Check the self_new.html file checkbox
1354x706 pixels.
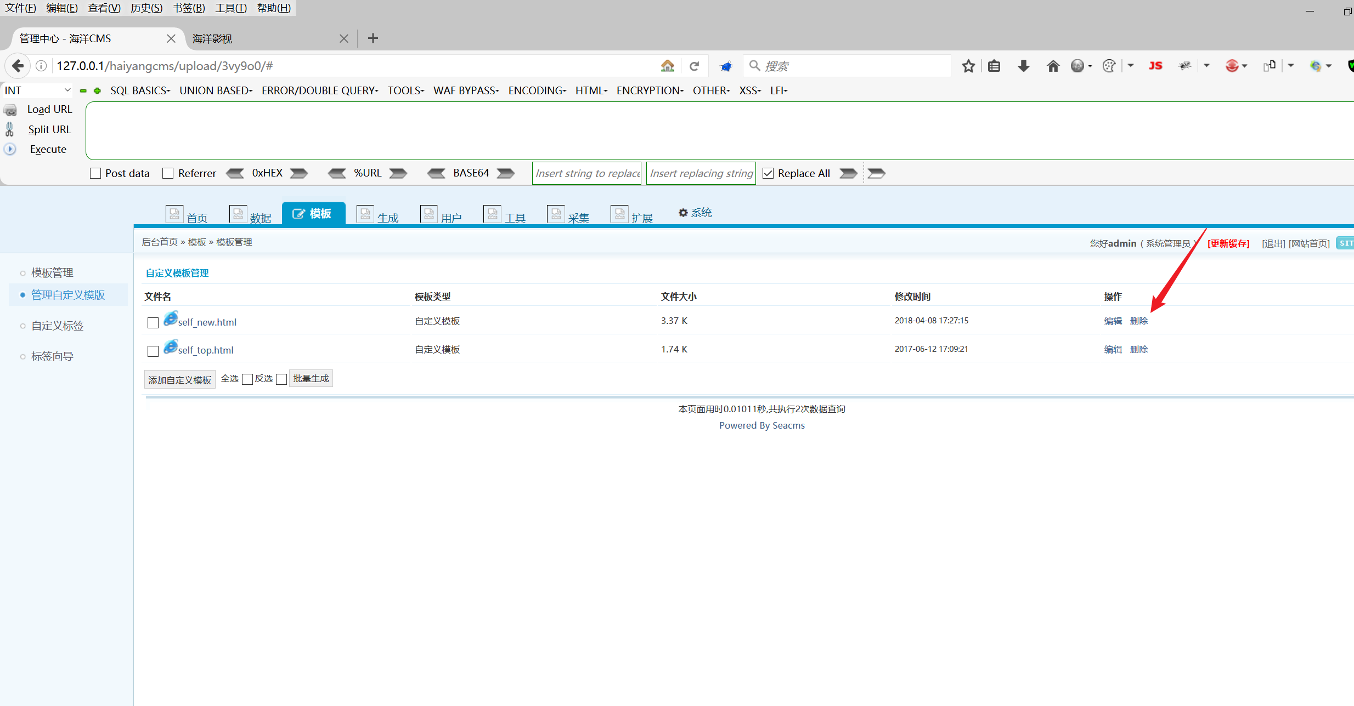pyautogui.click(x=153, y=322)
